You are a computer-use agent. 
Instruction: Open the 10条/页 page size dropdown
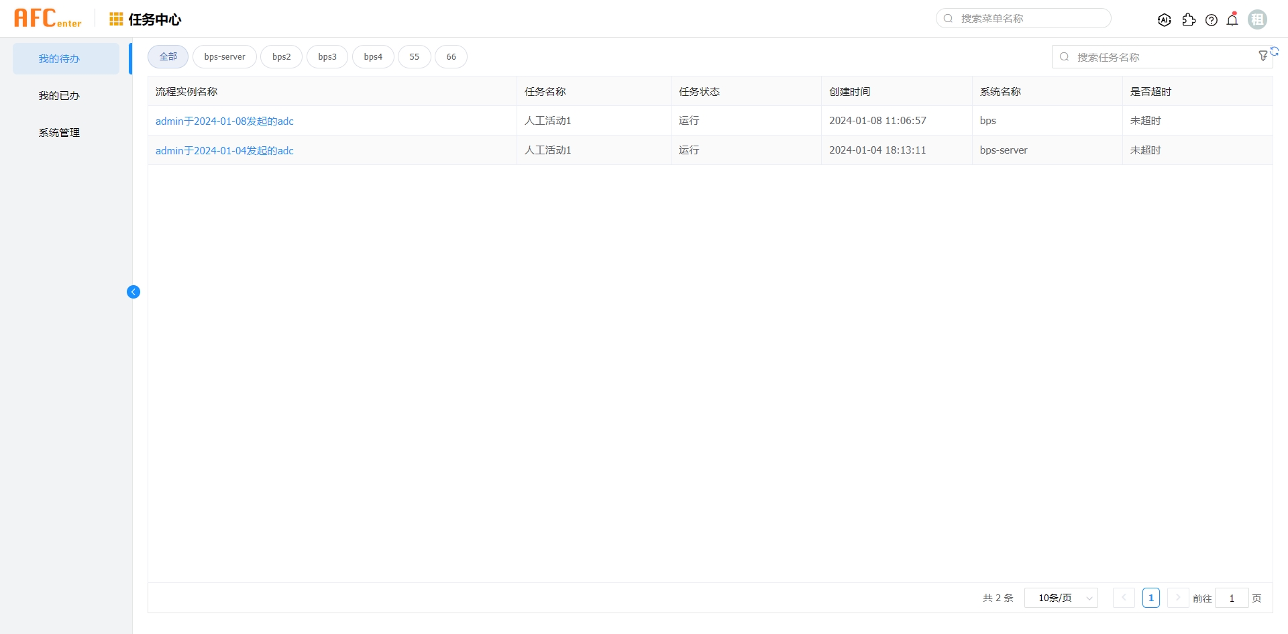pyautogui.click(x=1061, y=598)
